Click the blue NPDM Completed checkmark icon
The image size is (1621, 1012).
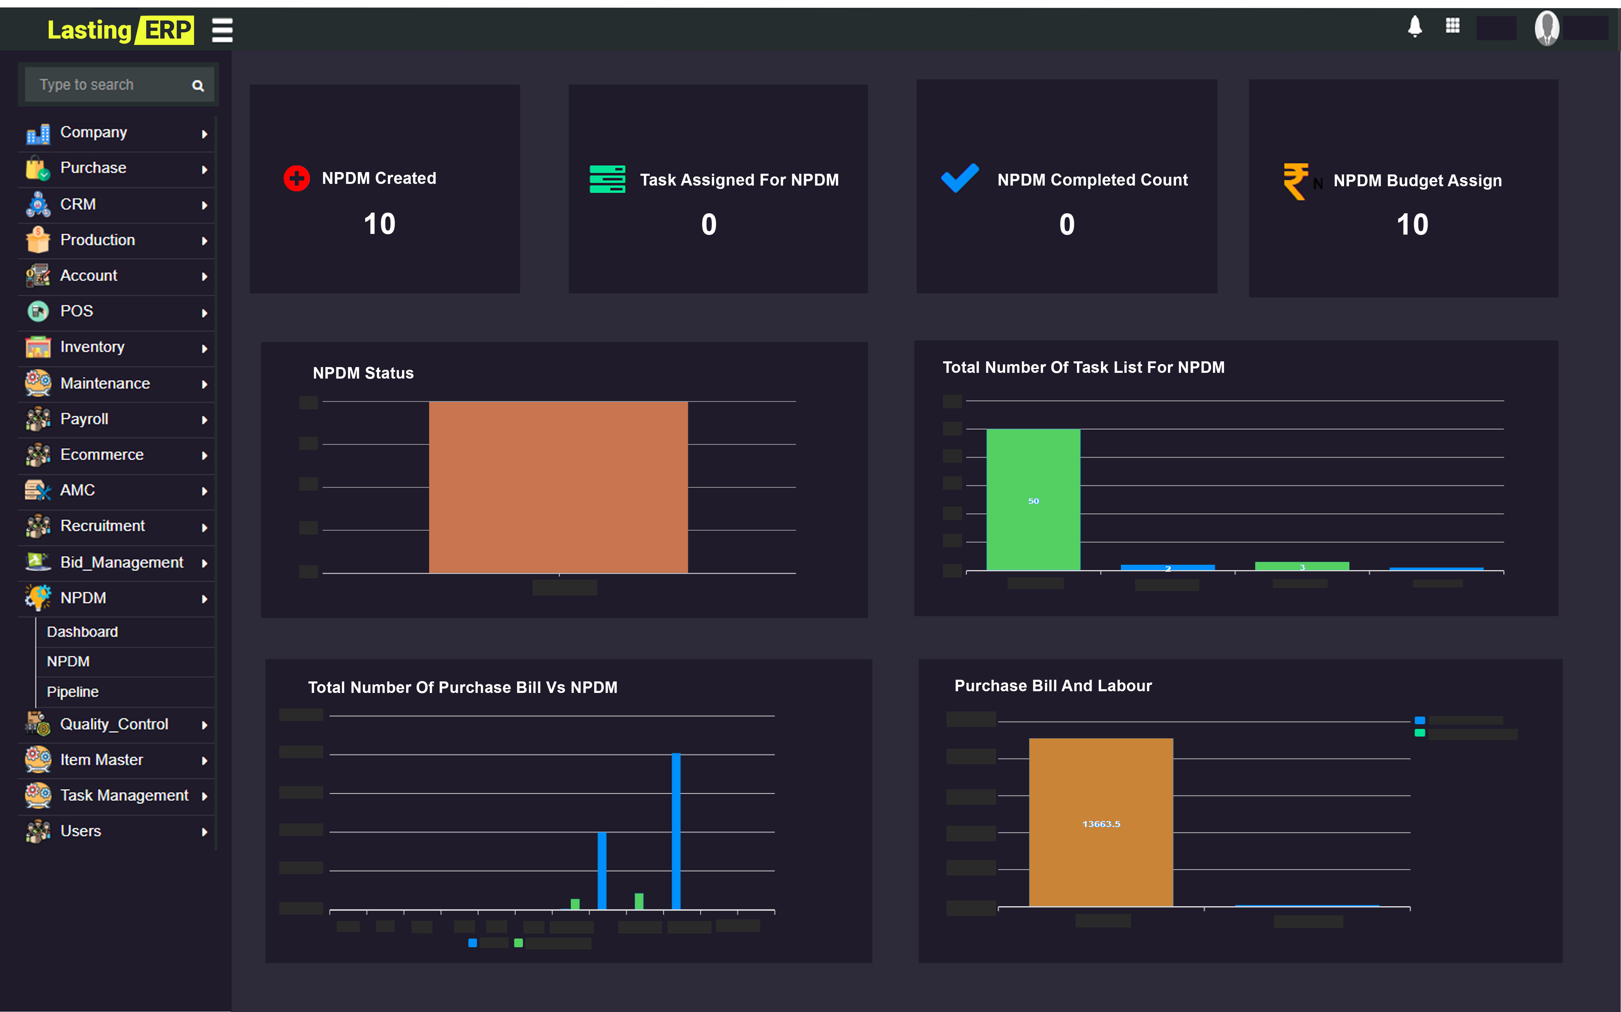tap(960, 178)
